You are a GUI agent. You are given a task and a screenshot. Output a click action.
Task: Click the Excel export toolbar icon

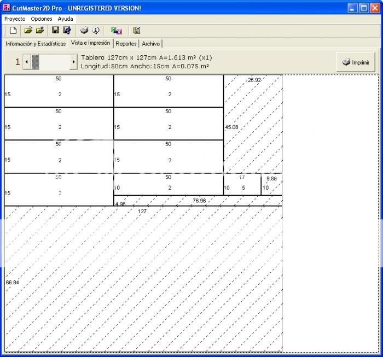point(116,31)
